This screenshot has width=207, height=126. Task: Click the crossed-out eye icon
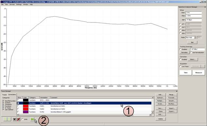(19, 119)
